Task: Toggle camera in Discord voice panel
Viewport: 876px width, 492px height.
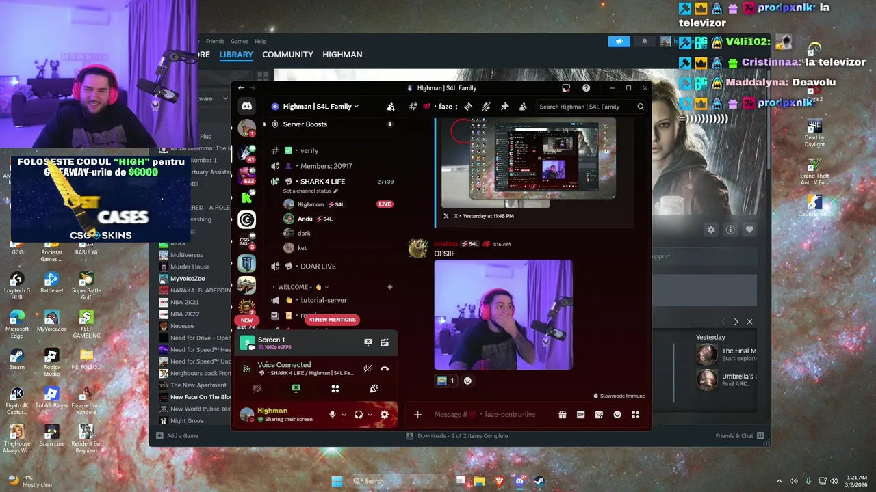Action: click(x=257, y=388)
